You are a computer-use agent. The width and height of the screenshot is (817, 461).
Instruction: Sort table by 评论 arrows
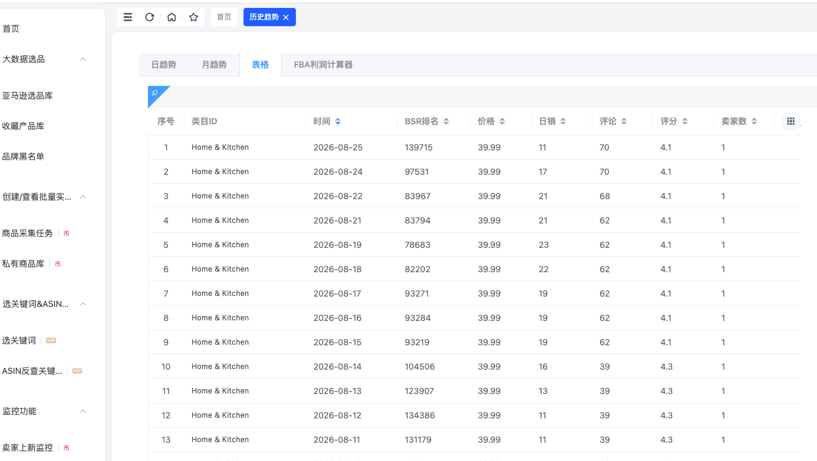point(624,121)
